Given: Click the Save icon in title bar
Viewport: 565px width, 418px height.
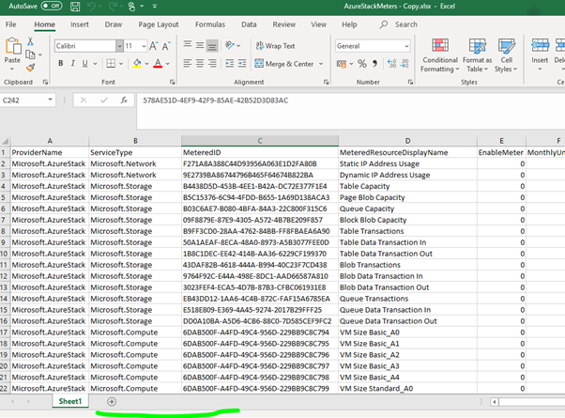Looking at the screenshot, I should (x=75, y=7).
